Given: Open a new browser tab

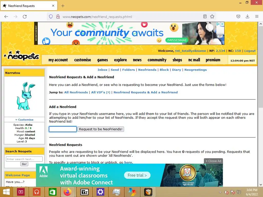Looking at the screenshot, I should coord(63,6).
